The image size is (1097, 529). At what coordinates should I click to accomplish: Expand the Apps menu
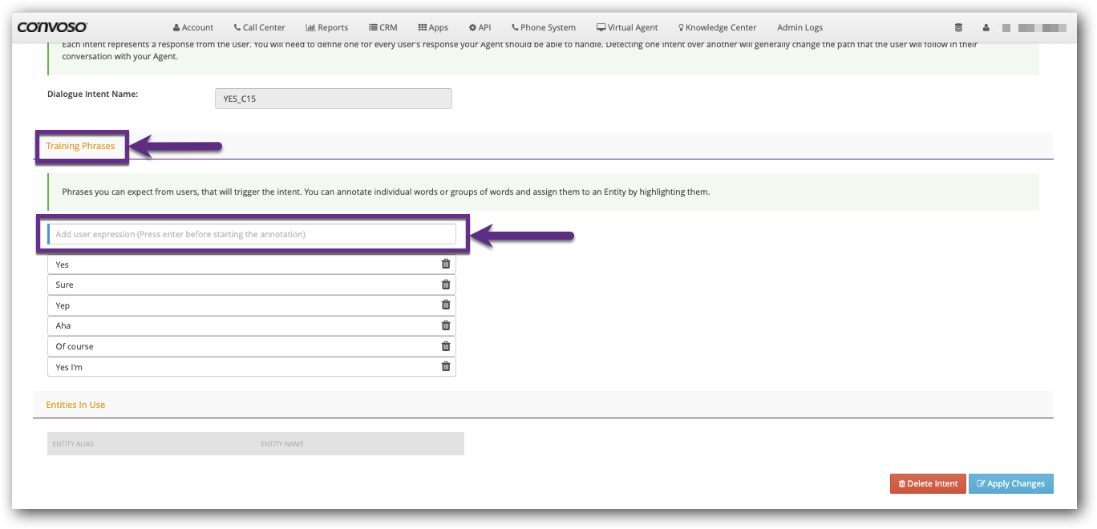pos(433,27)
